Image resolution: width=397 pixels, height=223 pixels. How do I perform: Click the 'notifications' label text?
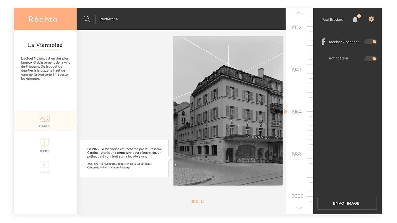(339, 58)
